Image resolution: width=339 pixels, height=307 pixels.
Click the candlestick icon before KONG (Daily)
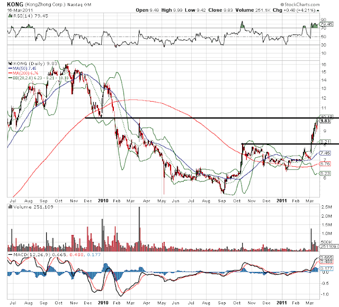tap(10, 64)
